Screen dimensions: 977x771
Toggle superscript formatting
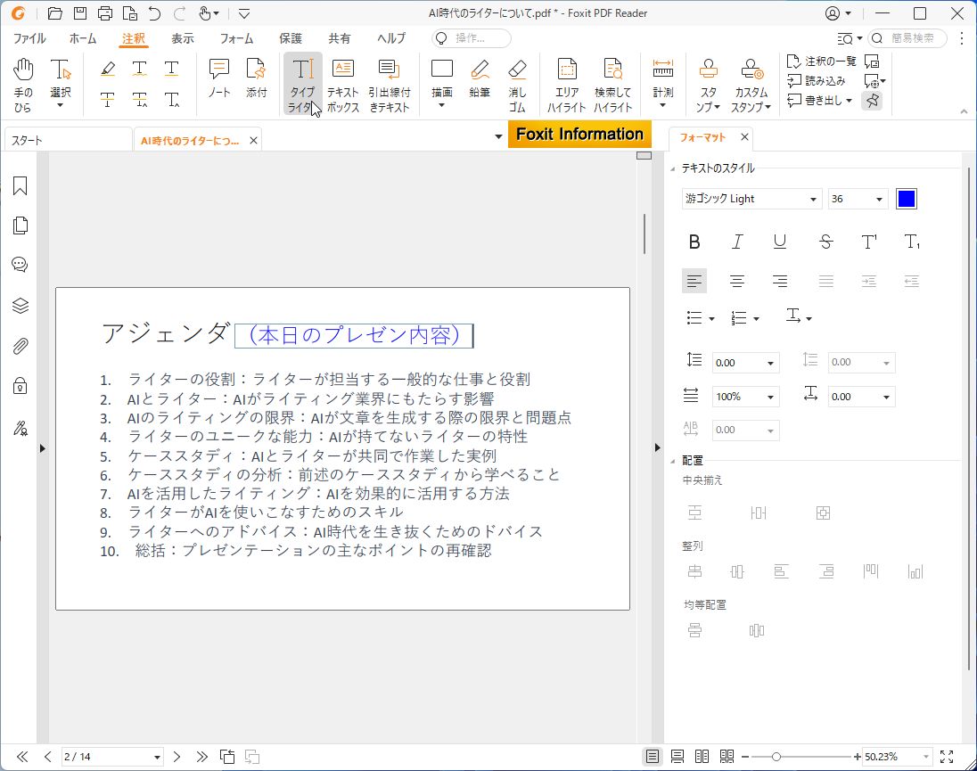(868, 242)
